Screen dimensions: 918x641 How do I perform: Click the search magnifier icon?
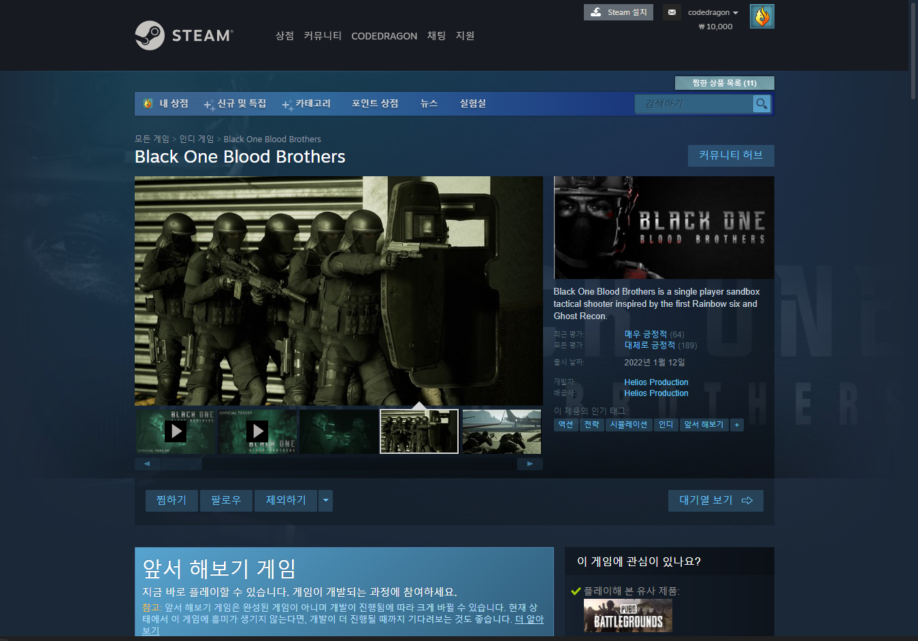click(x=761, y=103)
